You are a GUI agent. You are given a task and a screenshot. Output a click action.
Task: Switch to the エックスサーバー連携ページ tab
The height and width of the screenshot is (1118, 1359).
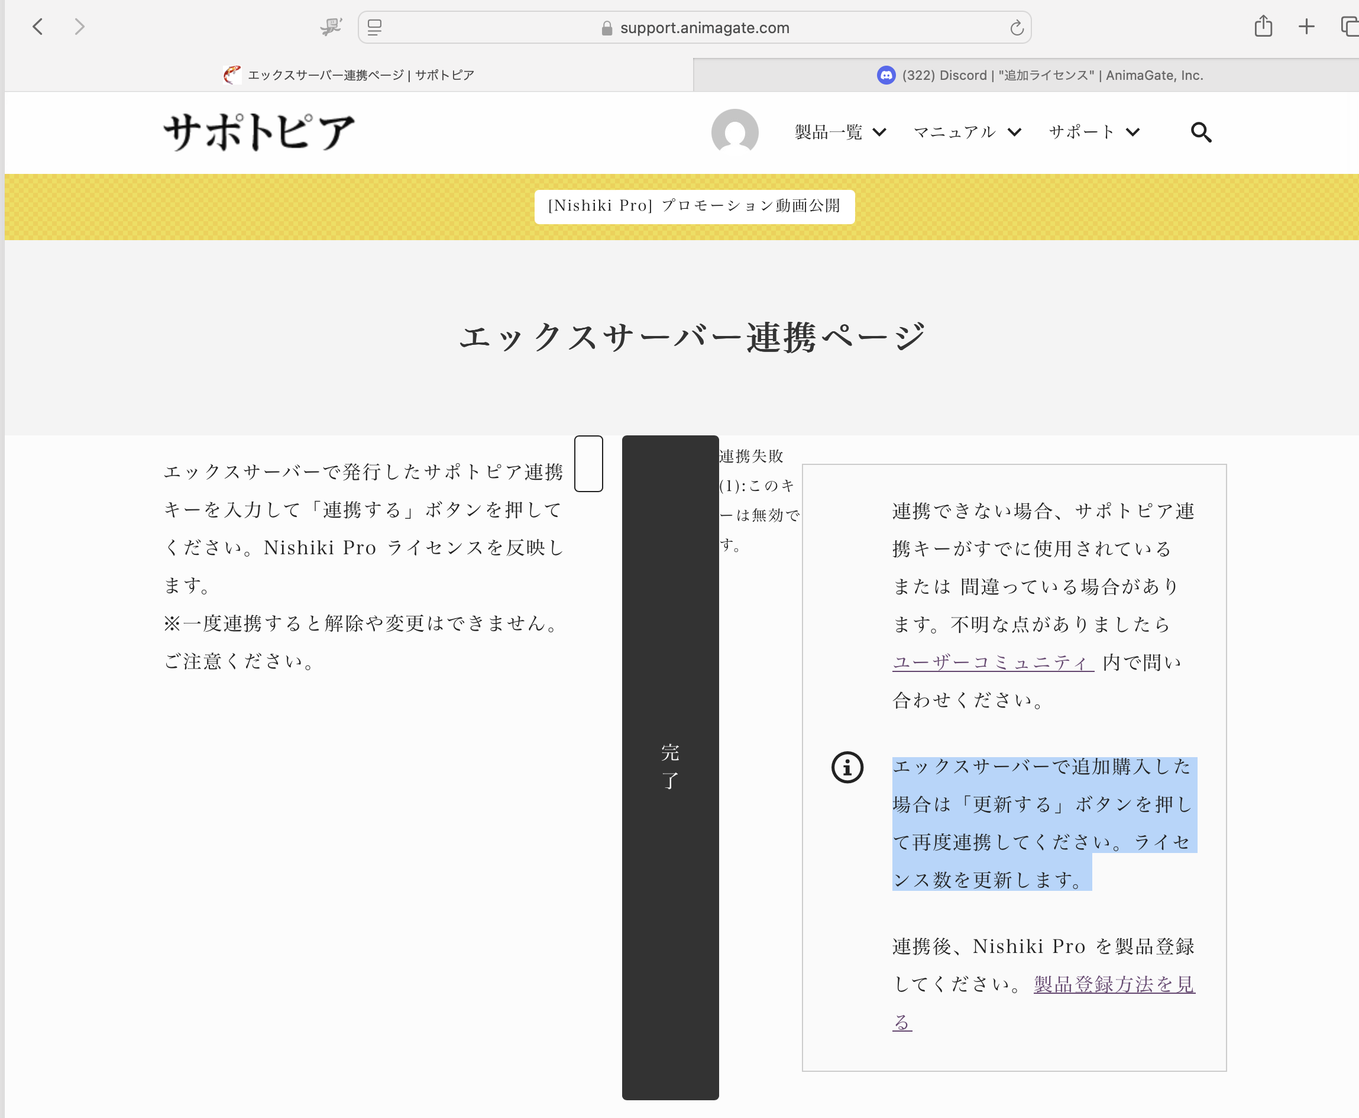348,75
